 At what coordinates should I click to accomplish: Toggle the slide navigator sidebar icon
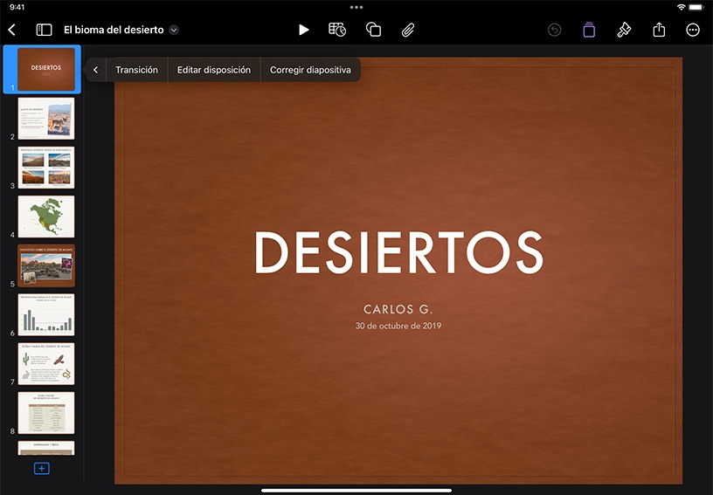(44, 30)
